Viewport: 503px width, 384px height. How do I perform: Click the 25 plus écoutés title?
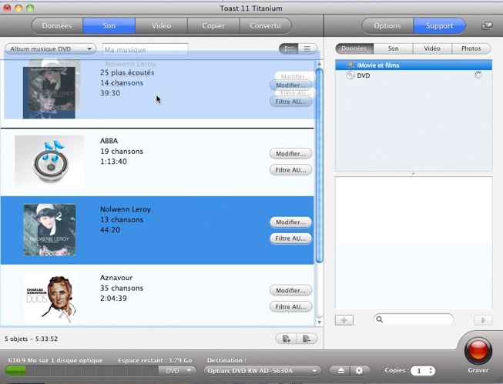(x=127, y=72)
